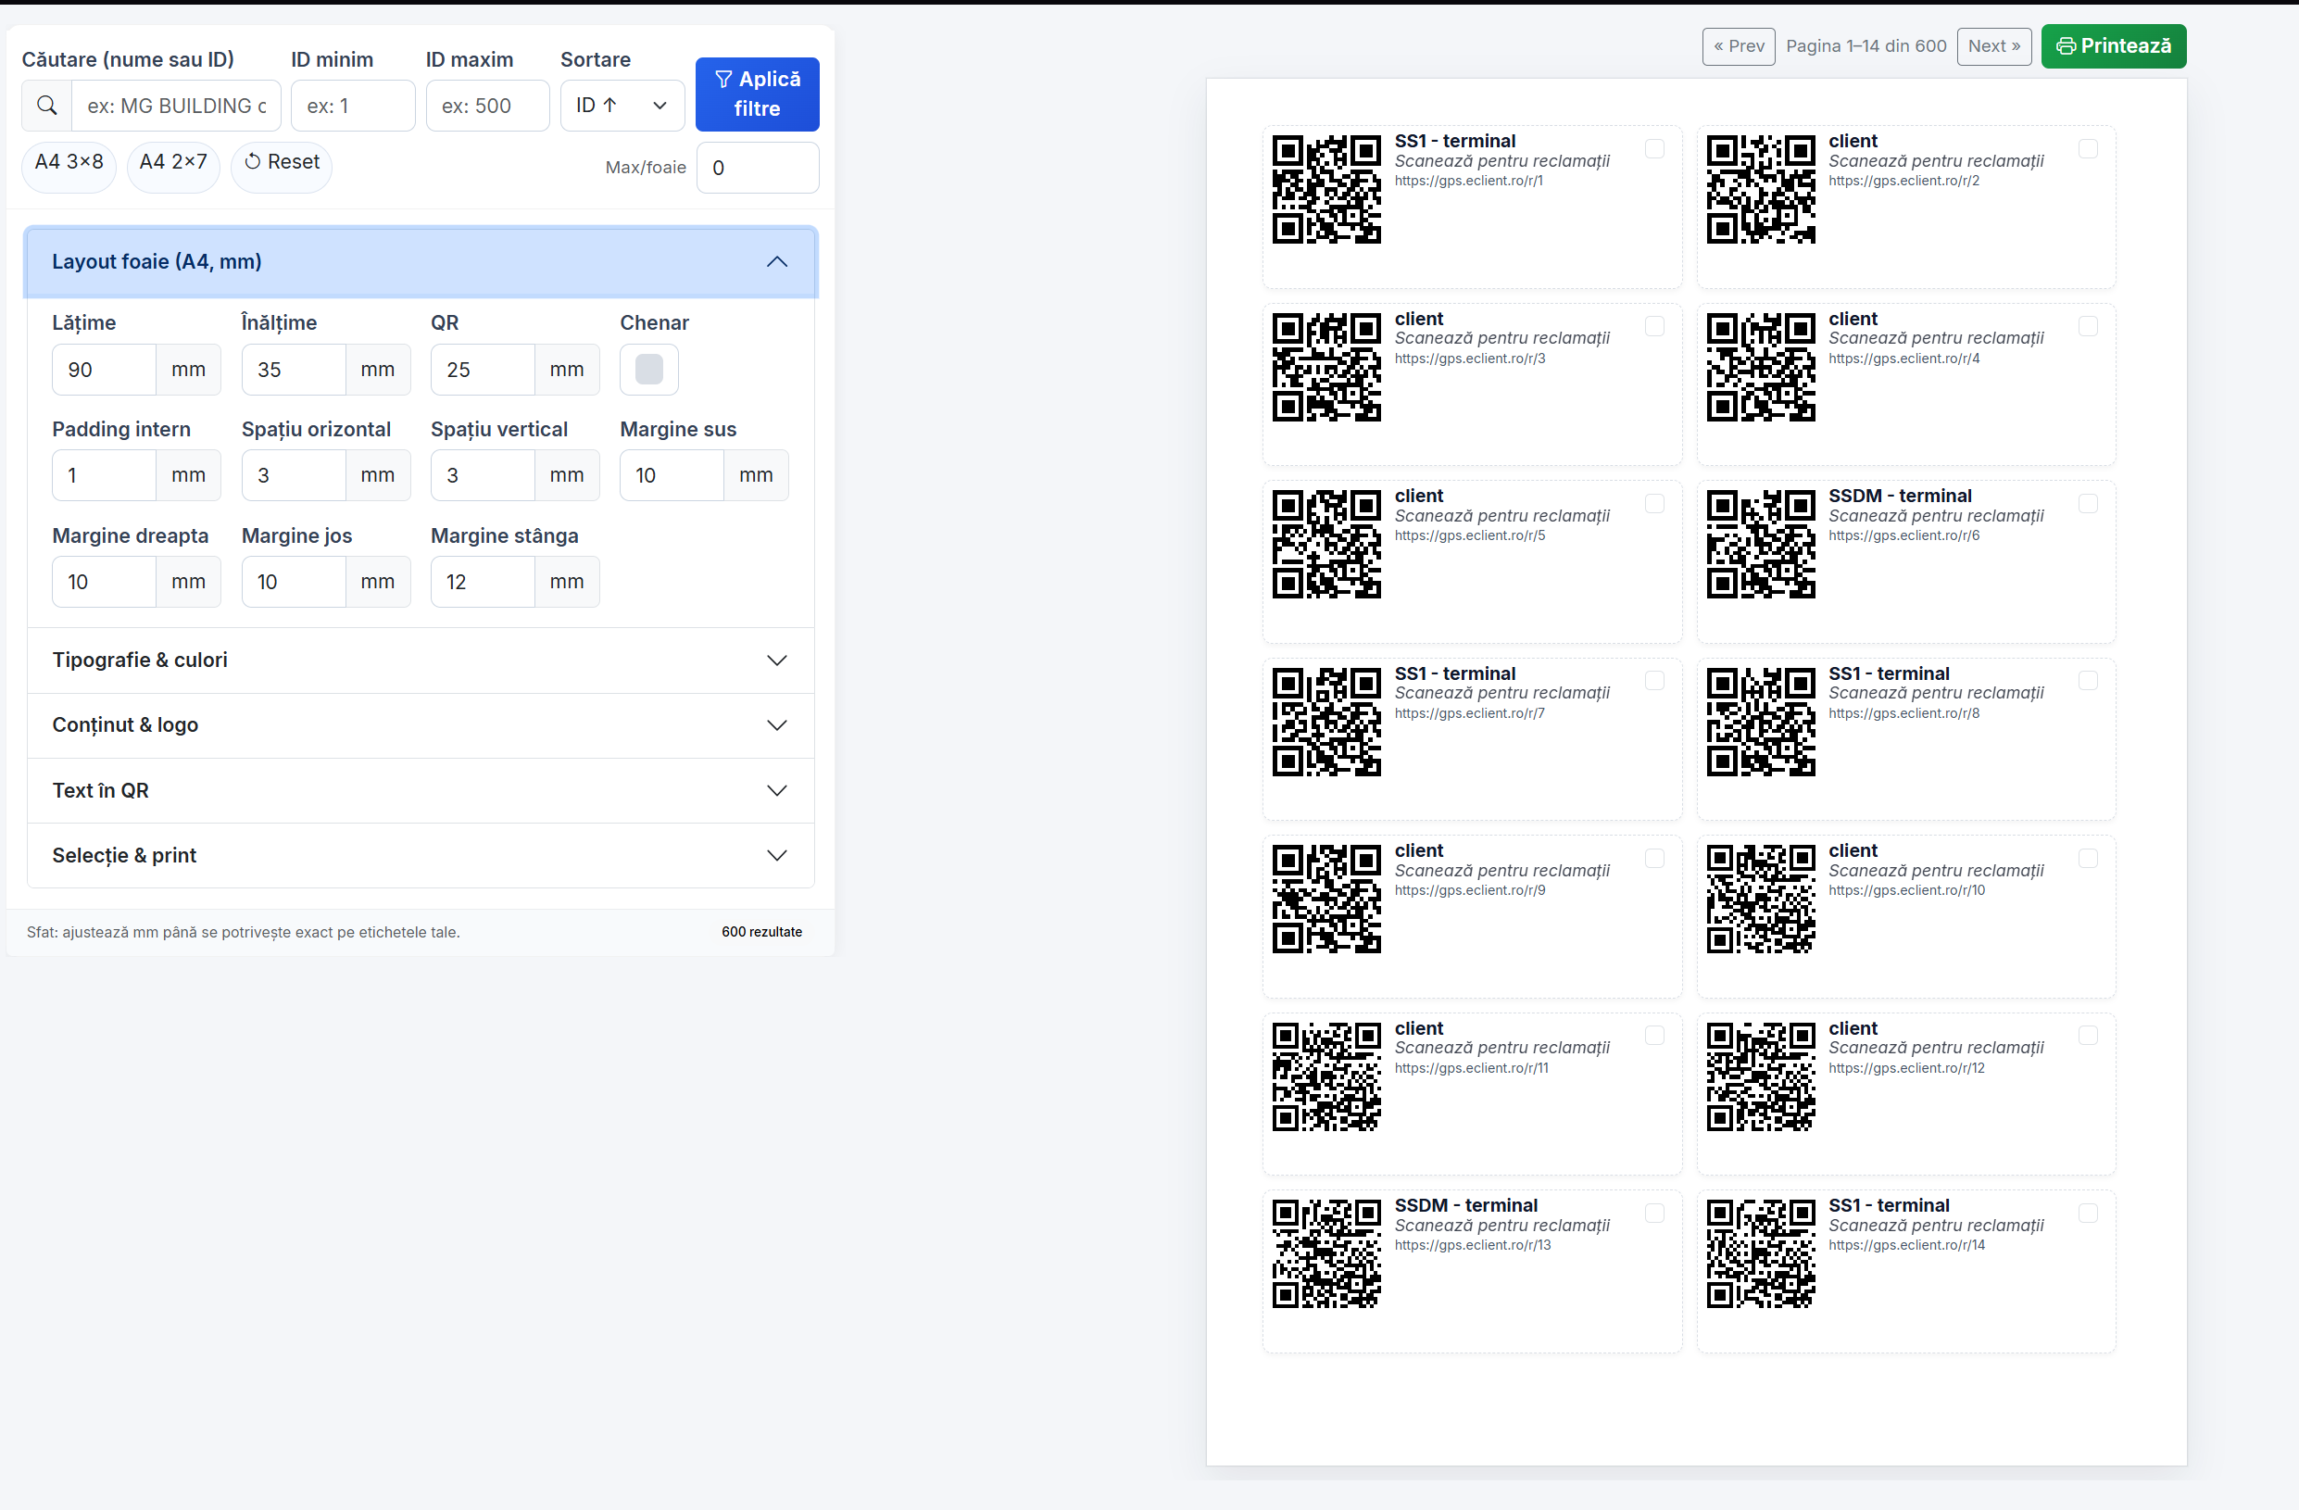This screenshot has height=1510, width=2299.
Task: Open QR code thumbnail for gps.eclient.ro/r/1
Action: tap(1326, 189)
